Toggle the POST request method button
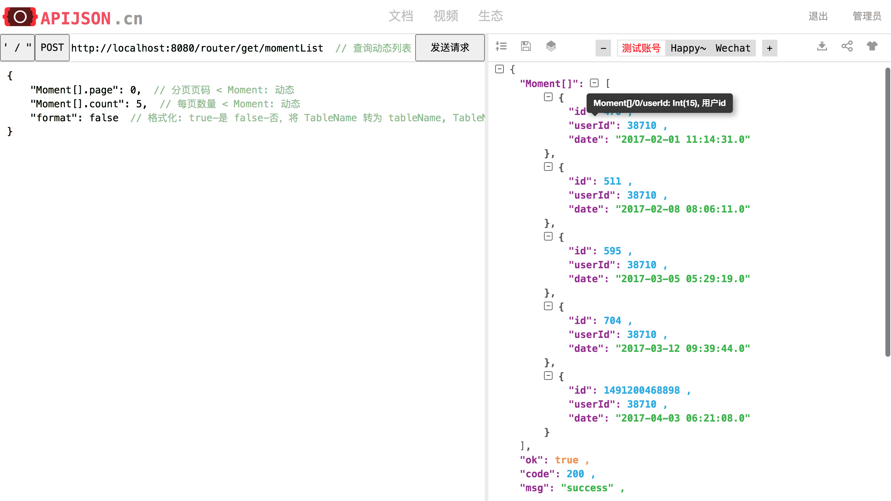This screenshot has height=501, width=891. tap(52, 48)
